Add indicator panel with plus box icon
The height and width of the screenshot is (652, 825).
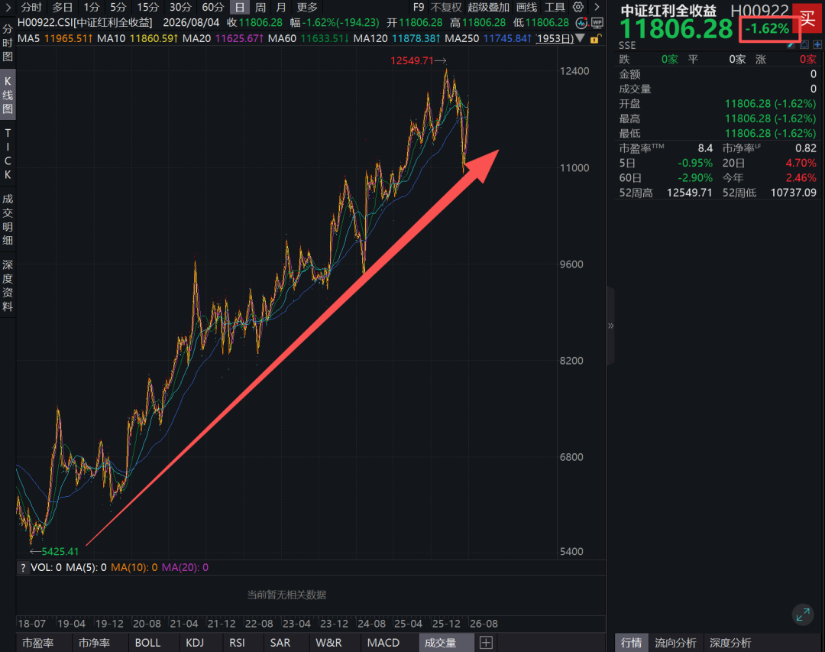486,643
